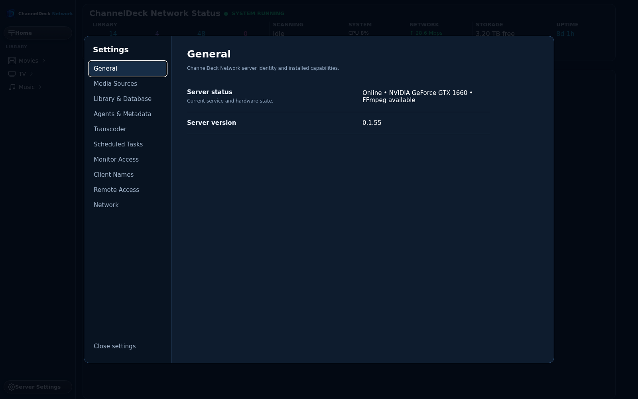Expand the Movies chevron
Viewport: 638px width, 399px height.
tap(43, 61)
